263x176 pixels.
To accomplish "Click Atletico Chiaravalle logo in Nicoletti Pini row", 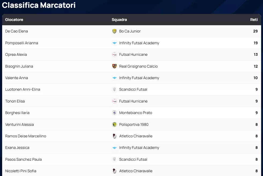I will 114,171.
